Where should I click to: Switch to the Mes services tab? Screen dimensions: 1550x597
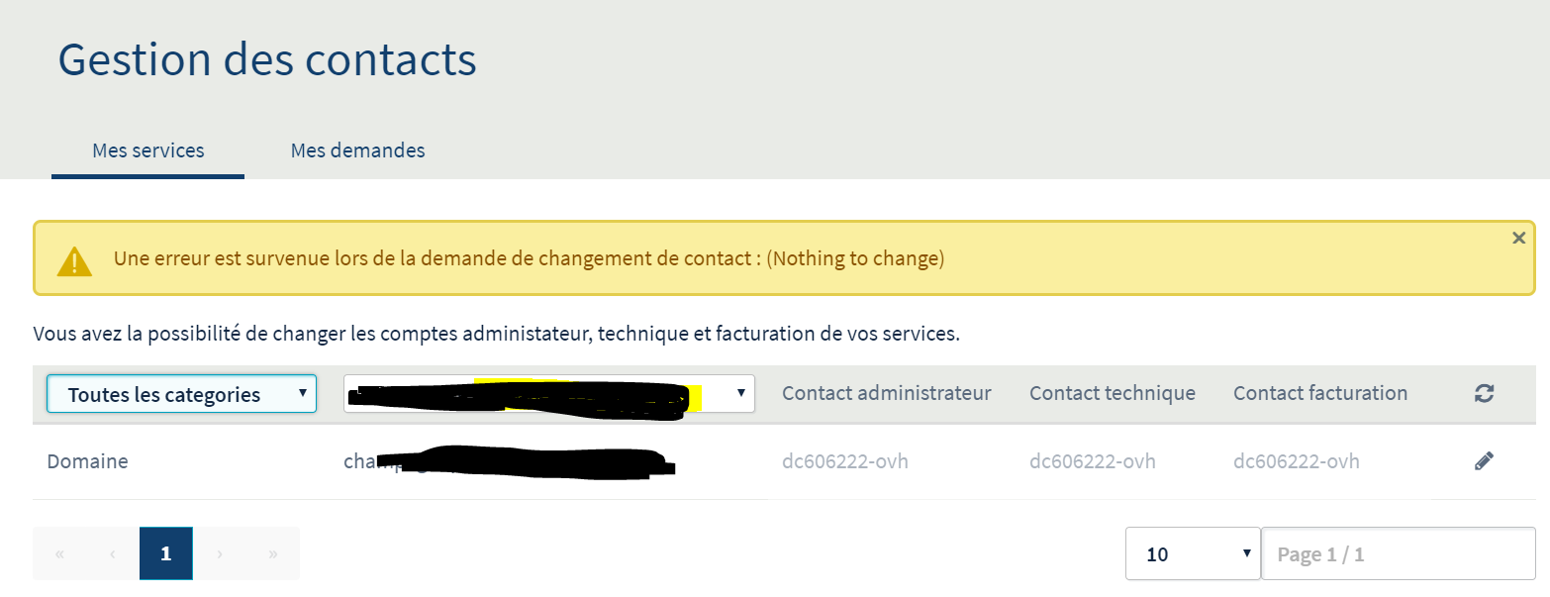click(148, 150)
